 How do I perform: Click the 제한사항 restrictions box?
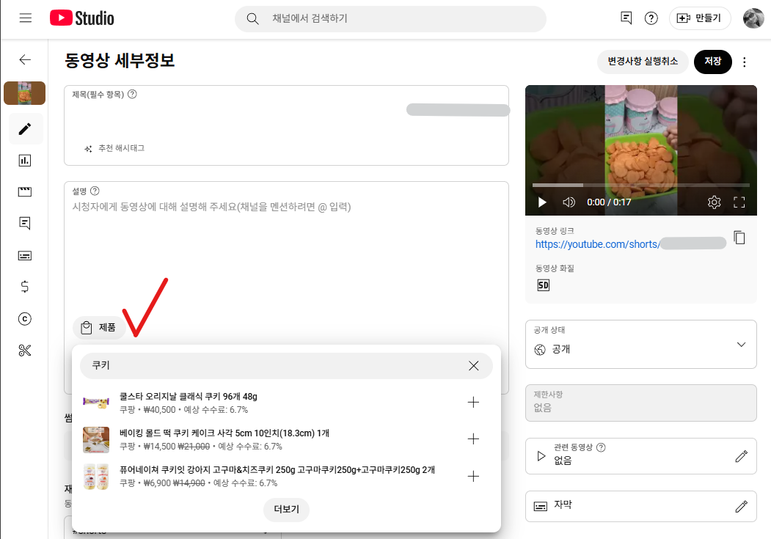pos(640,403)
